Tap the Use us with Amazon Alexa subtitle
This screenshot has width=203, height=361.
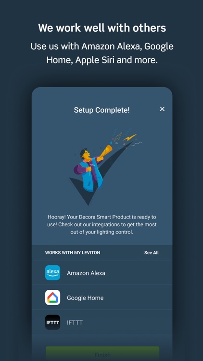101,53
